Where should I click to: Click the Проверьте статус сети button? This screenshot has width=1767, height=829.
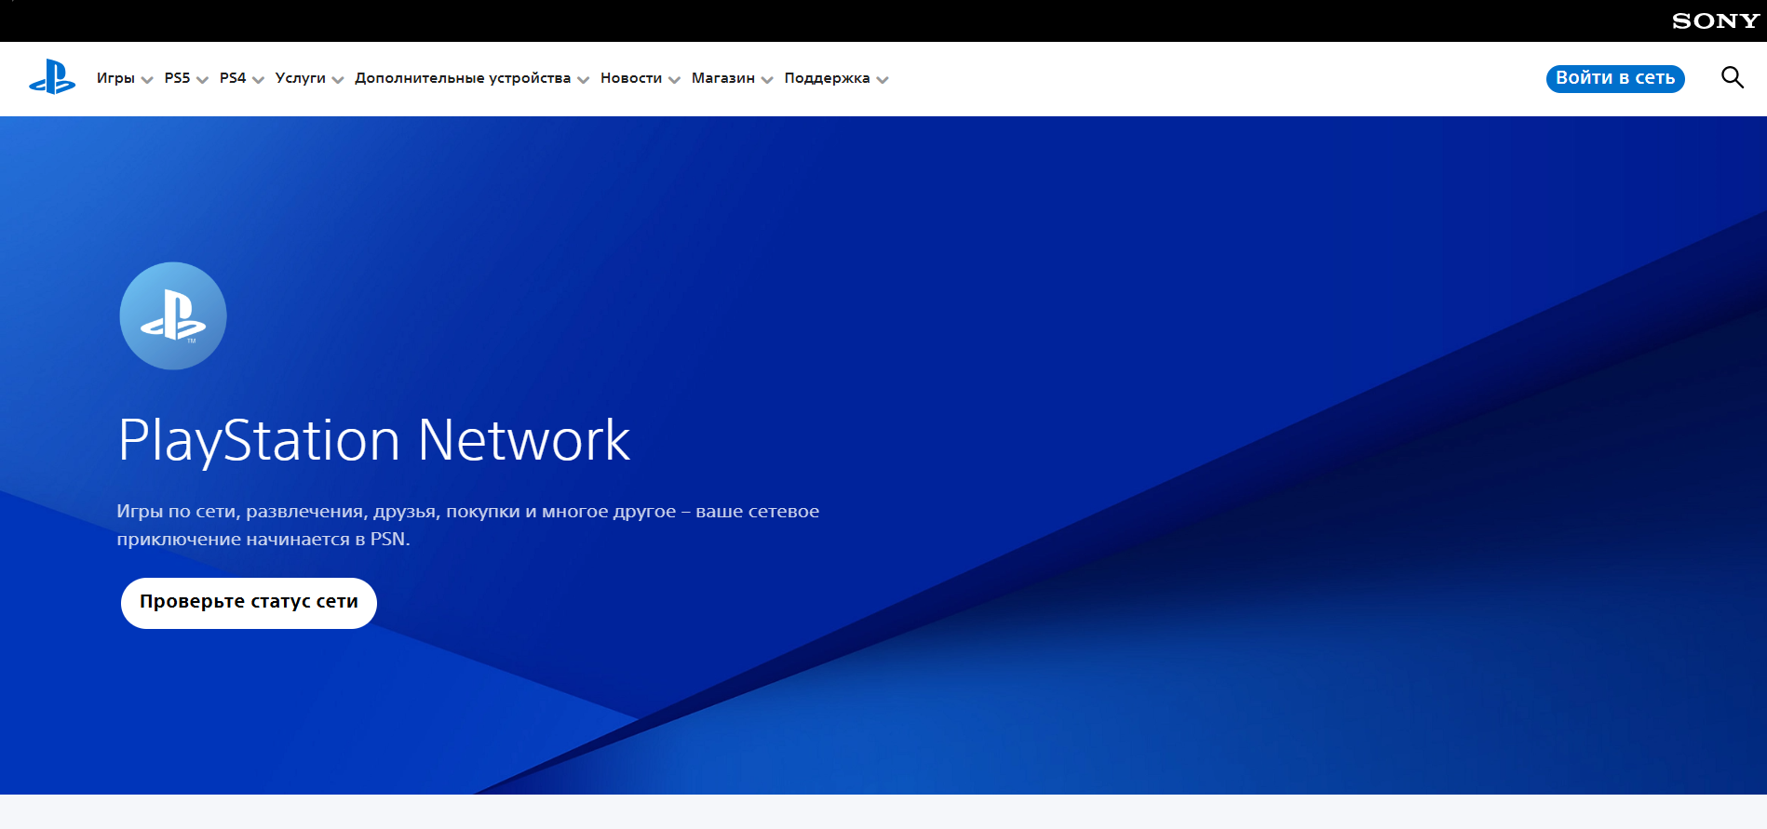coord(249,603)
